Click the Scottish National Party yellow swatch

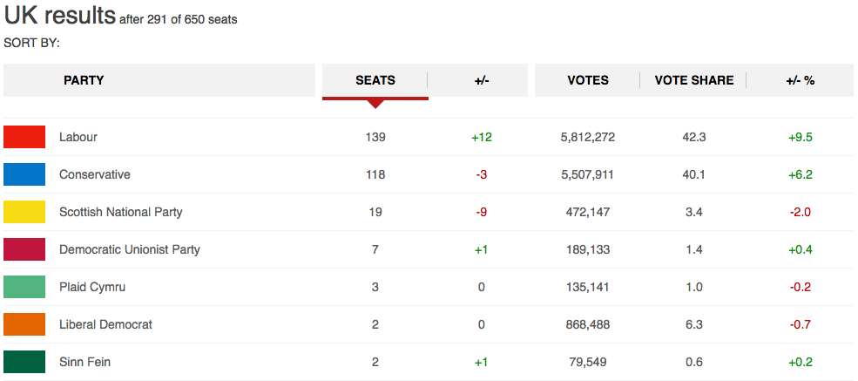[24, 212]
